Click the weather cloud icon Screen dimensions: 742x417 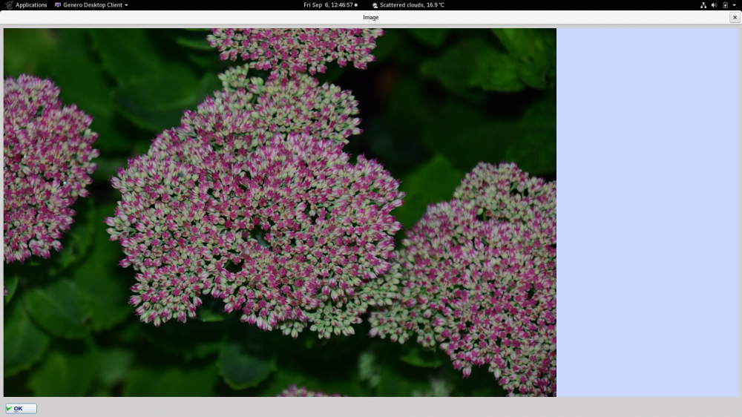(x=375, y=5)
